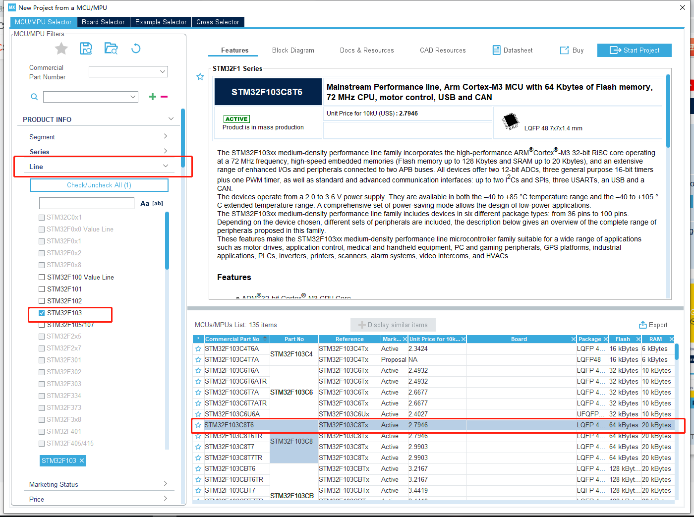Check the STM32F405/415 checkbox

42,443
